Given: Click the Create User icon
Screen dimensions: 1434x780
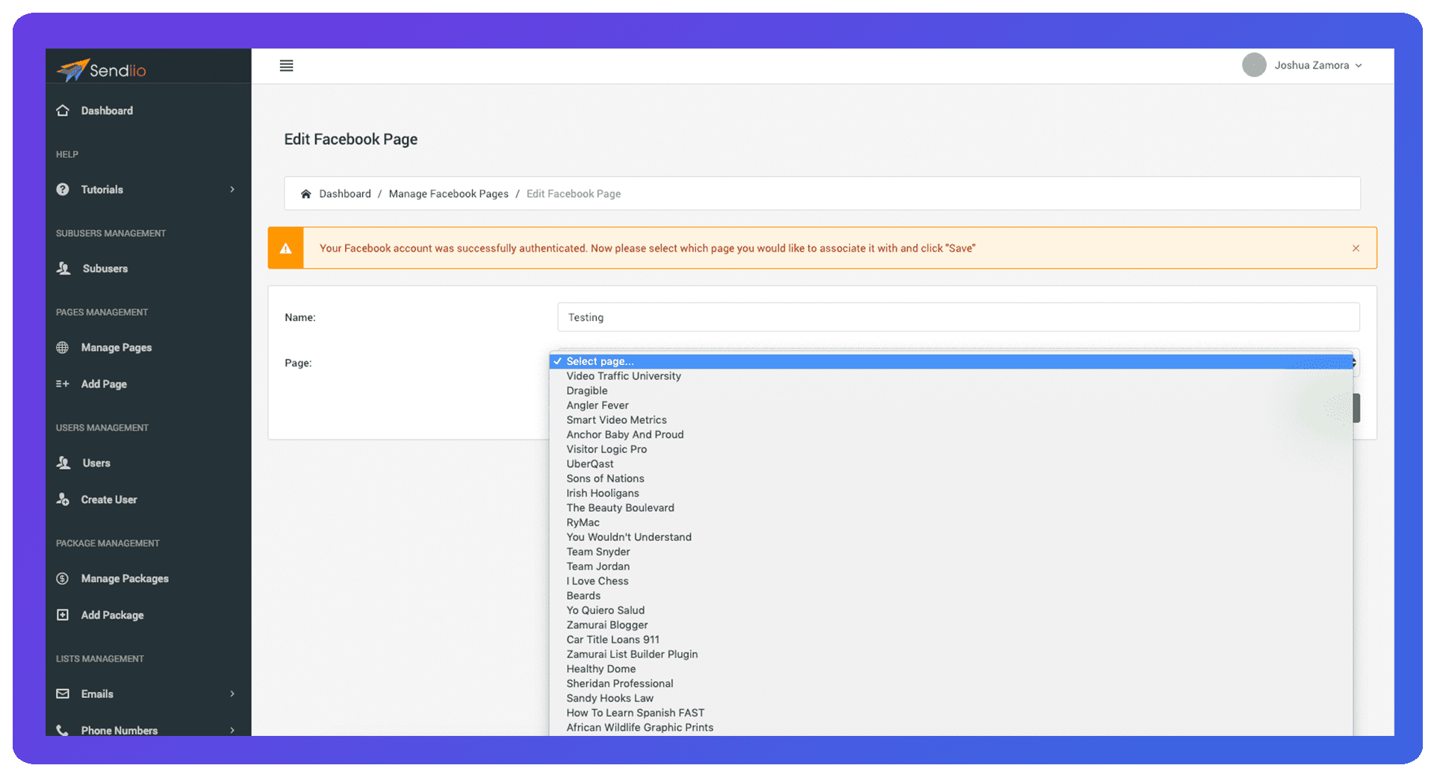Looking at the screenshot, I should tap(63, 499).
